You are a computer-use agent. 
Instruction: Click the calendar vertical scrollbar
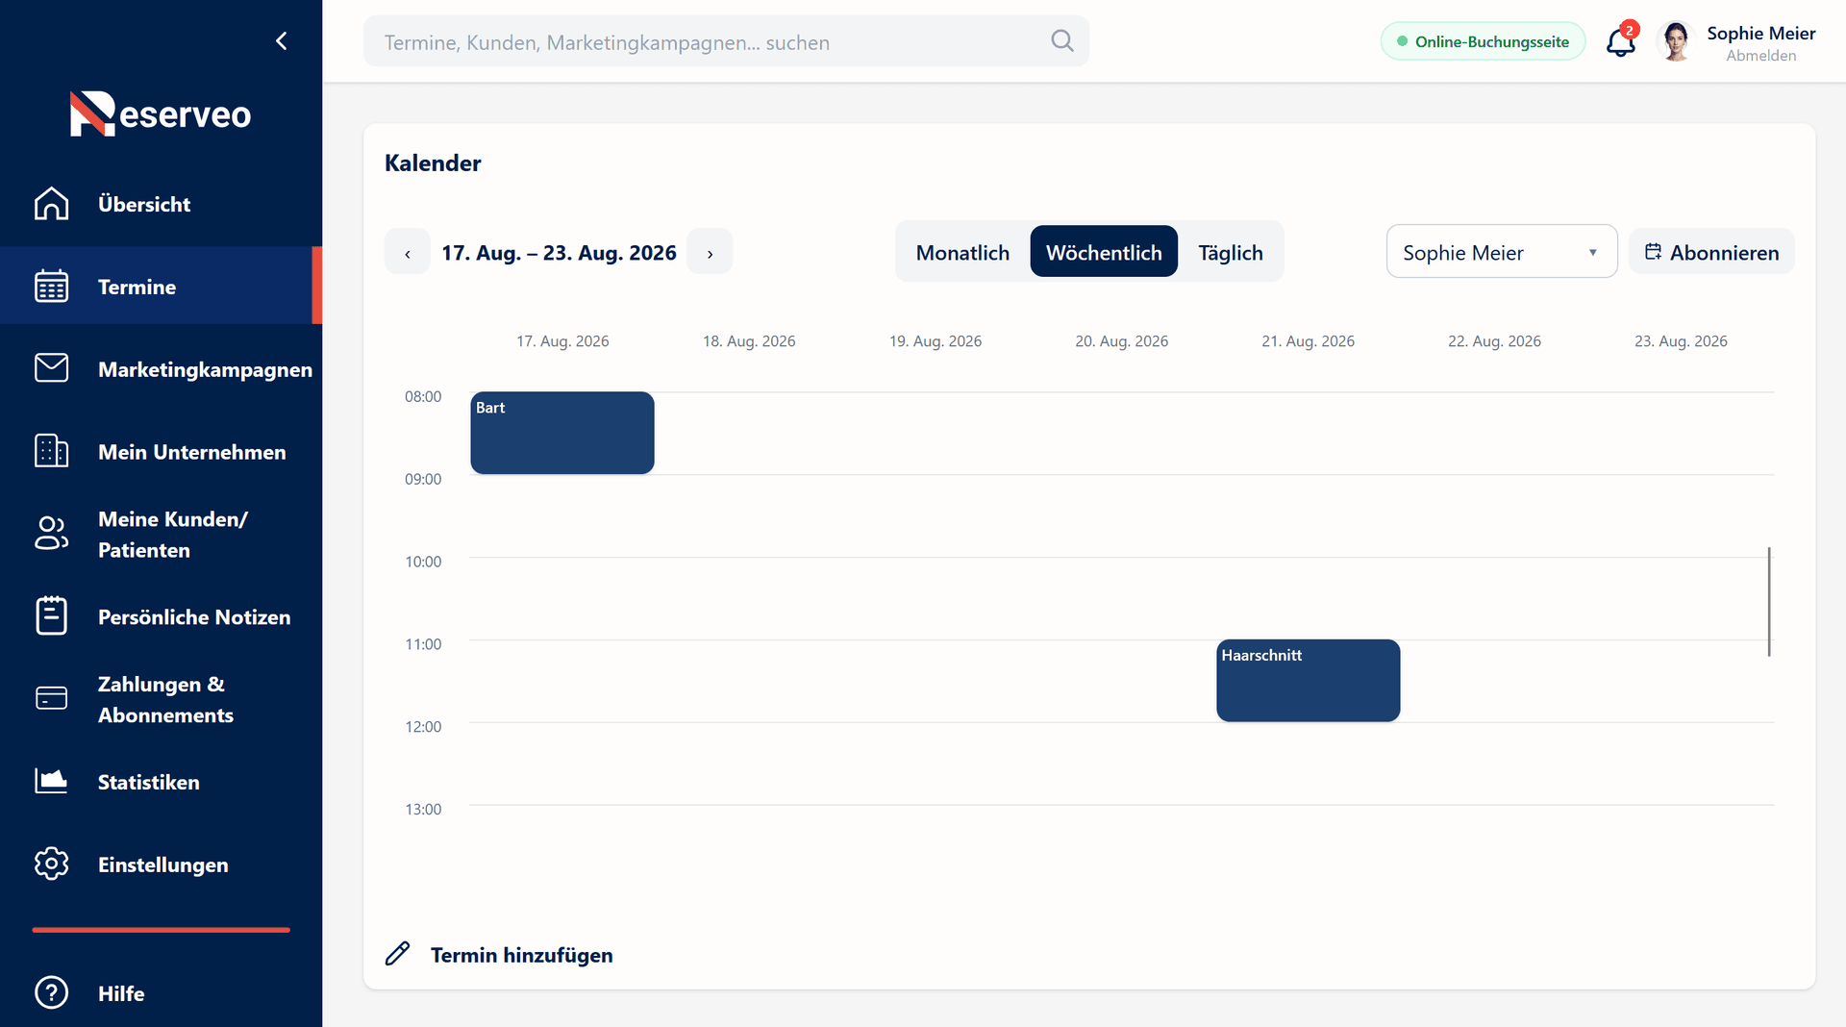[x=1769, y=602]
